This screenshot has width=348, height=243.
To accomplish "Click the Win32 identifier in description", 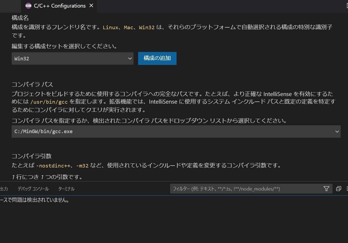I will [147, 27].
